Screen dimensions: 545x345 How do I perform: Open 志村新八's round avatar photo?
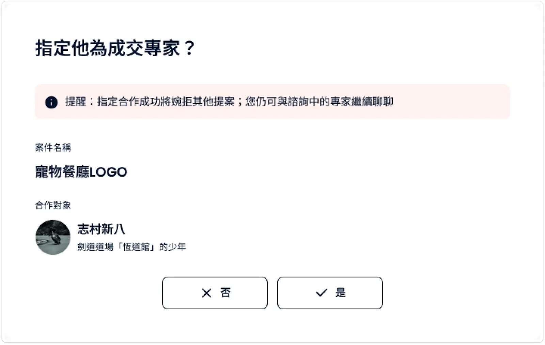coord(53,237)
